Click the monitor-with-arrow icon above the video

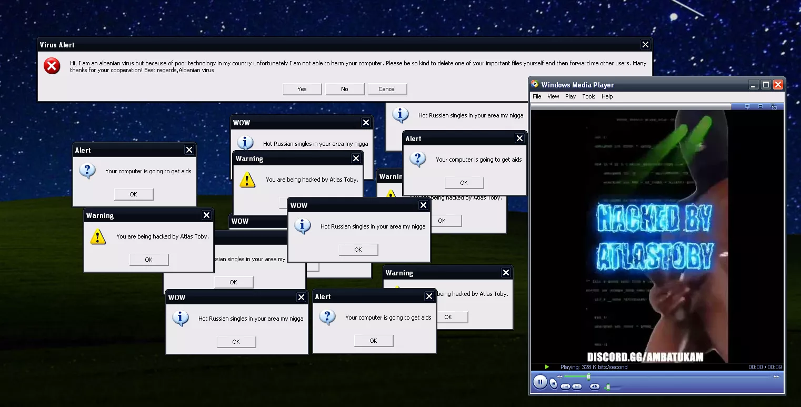747,106
